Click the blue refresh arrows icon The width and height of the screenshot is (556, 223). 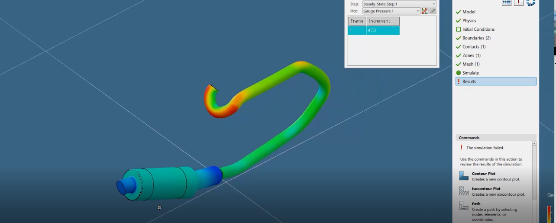tap(531, 3)
